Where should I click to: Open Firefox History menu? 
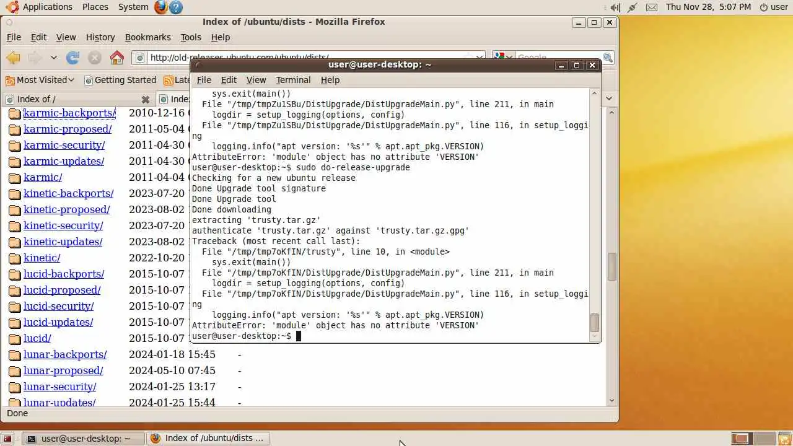[x=100, y=37]
